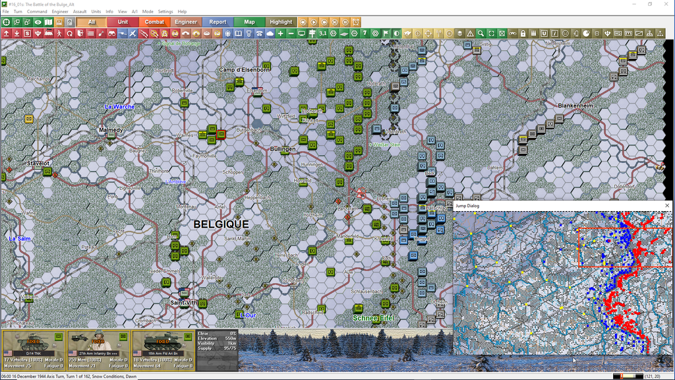Click the boxed S icon in red toolbar
The height and width of the screenshot is (380, 675).
[x=27, y=33]
